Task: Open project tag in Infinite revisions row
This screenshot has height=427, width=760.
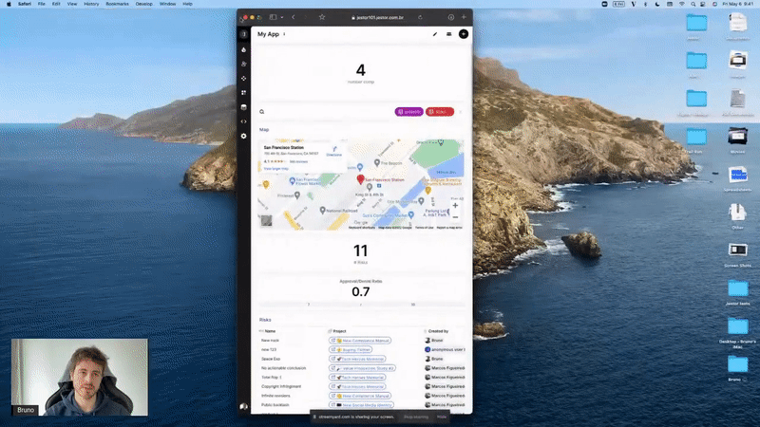Action: (x=360, y=396)
